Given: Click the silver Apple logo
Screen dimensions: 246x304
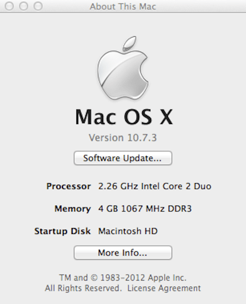Looking at the screenshot, I should pyautogui.click(x=123, y=68).
